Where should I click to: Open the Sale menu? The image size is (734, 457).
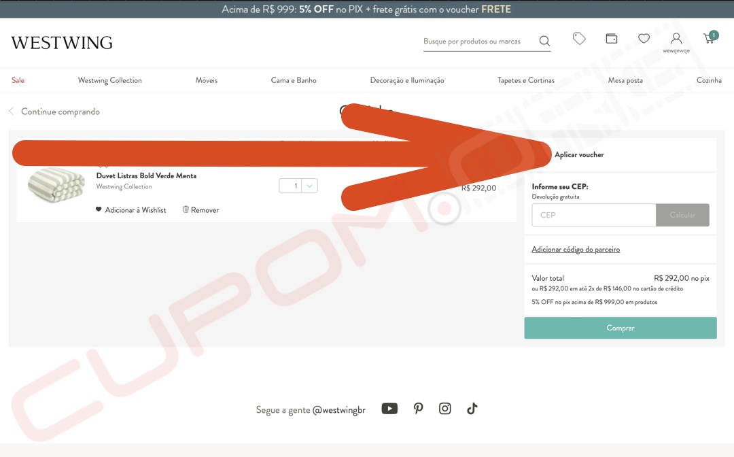point(18,80)
